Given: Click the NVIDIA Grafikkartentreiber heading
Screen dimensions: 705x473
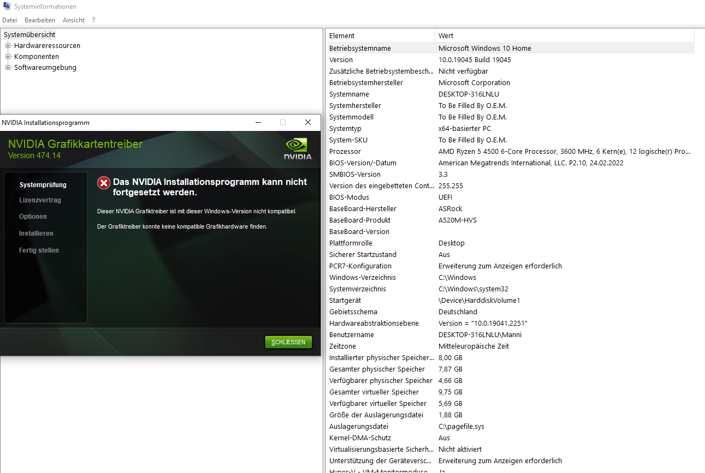Looking at the screenshot, I should 75,144.
